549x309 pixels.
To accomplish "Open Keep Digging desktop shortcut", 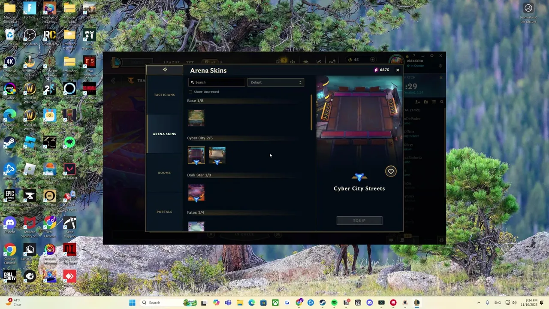I will point(69,227).
